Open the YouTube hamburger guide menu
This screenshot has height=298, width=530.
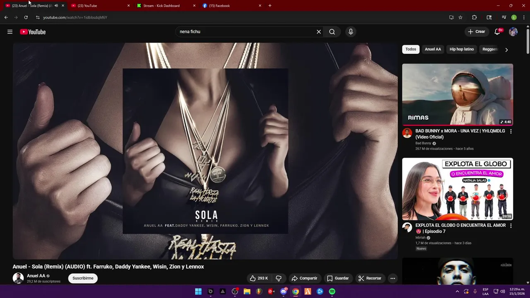[10, 32]
